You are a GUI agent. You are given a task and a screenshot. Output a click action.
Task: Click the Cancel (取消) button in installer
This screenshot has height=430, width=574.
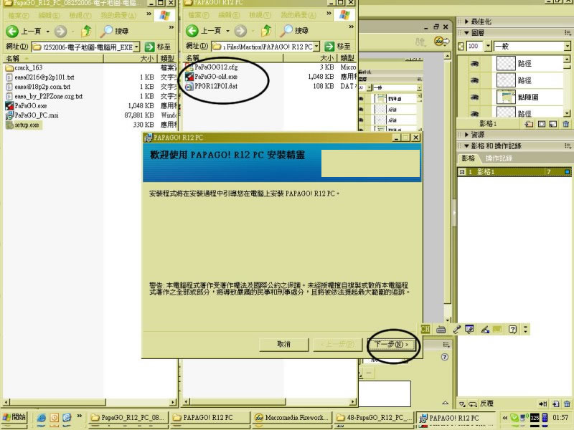click(x=284, y=345)
